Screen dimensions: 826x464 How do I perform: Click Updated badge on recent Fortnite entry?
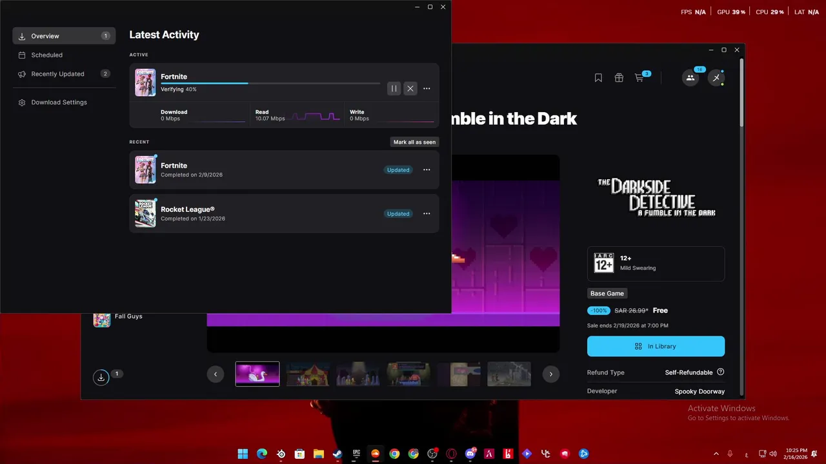click(x=398, y=170)
